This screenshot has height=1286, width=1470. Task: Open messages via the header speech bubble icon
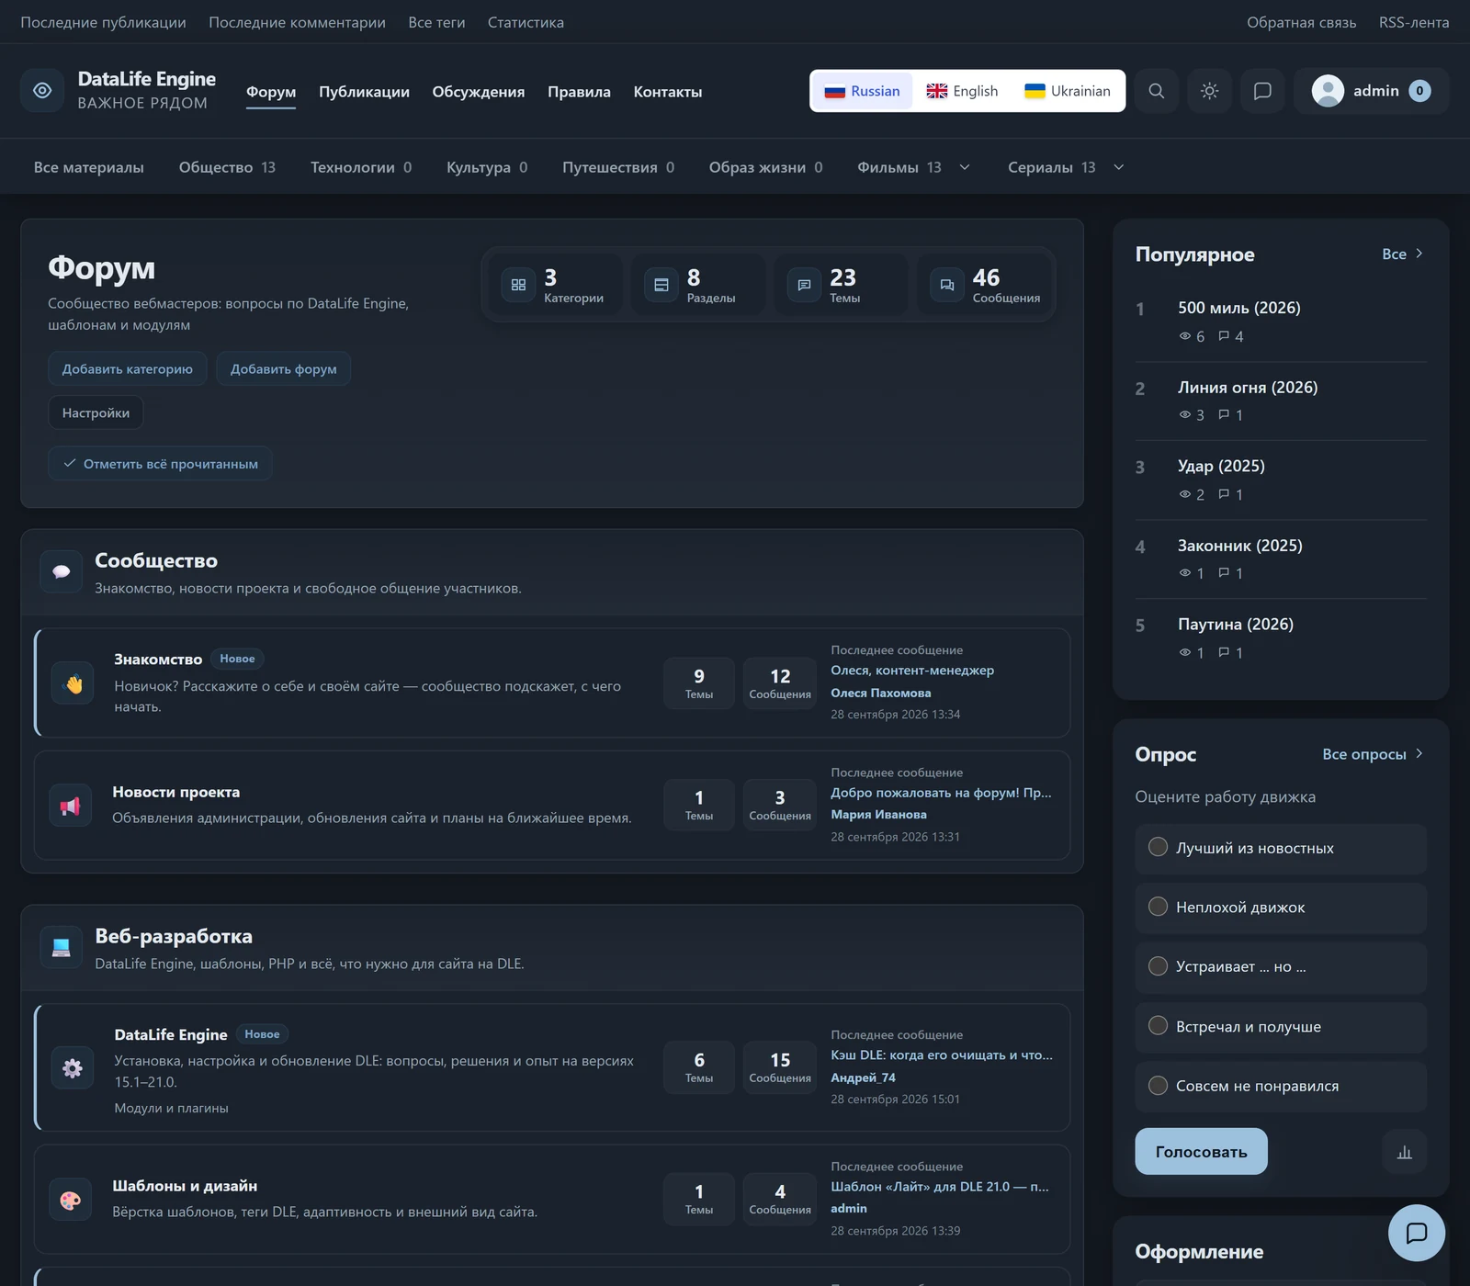click(1262, 91)
